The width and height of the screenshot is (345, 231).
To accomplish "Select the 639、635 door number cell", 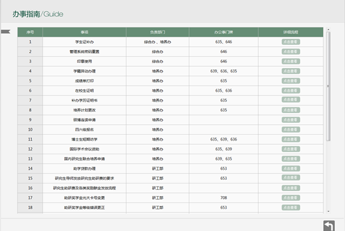I will tap(223, 159).
